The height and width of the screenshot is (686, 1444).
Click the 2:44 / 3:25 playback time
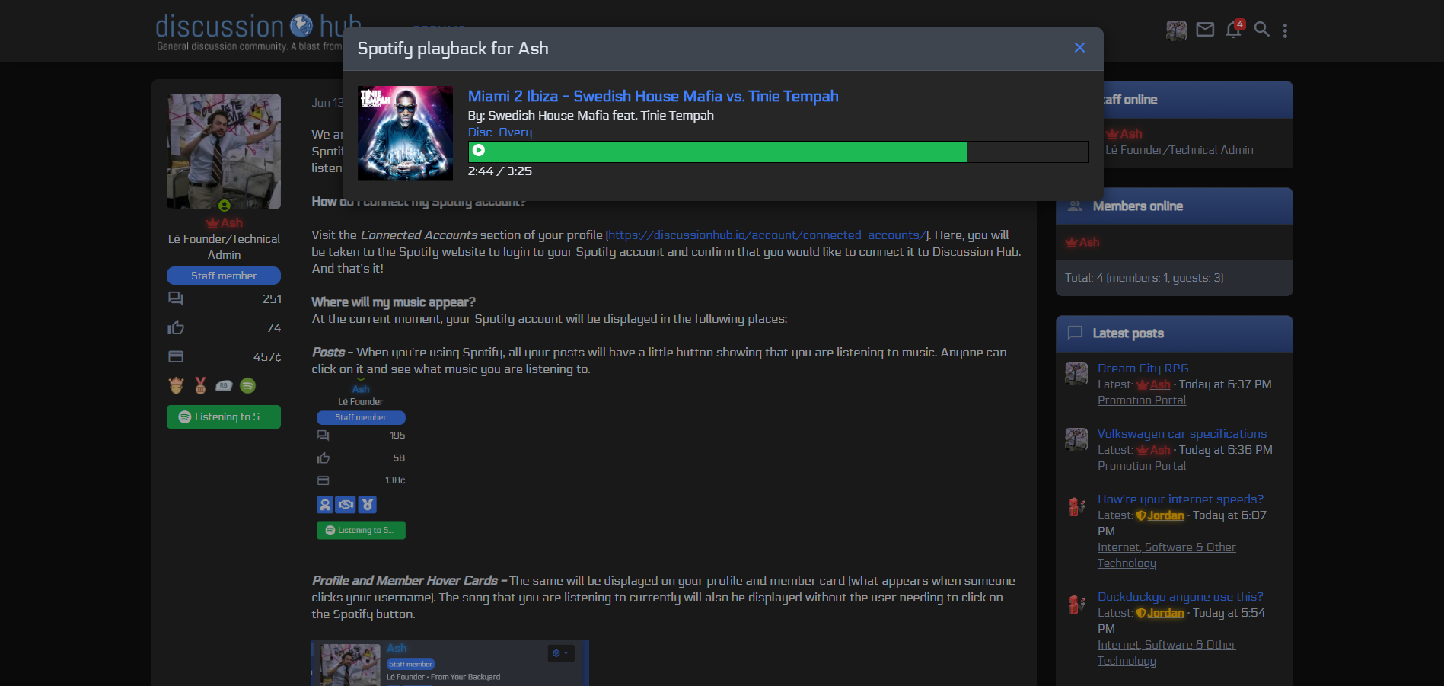pyautogui.click(x=500, y=171)
